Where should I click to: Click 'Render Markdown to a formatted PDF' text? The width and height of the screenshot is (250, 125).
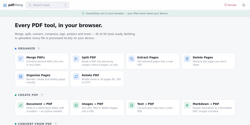click(x=212, y=110)
